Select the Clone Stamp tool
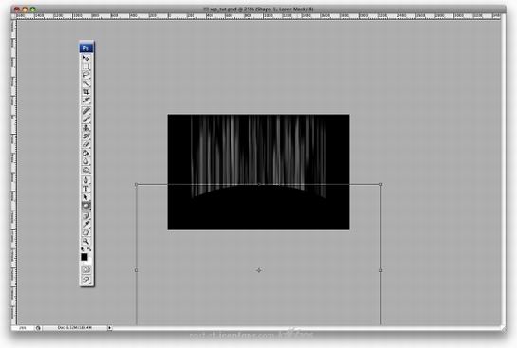 (86, 128)
